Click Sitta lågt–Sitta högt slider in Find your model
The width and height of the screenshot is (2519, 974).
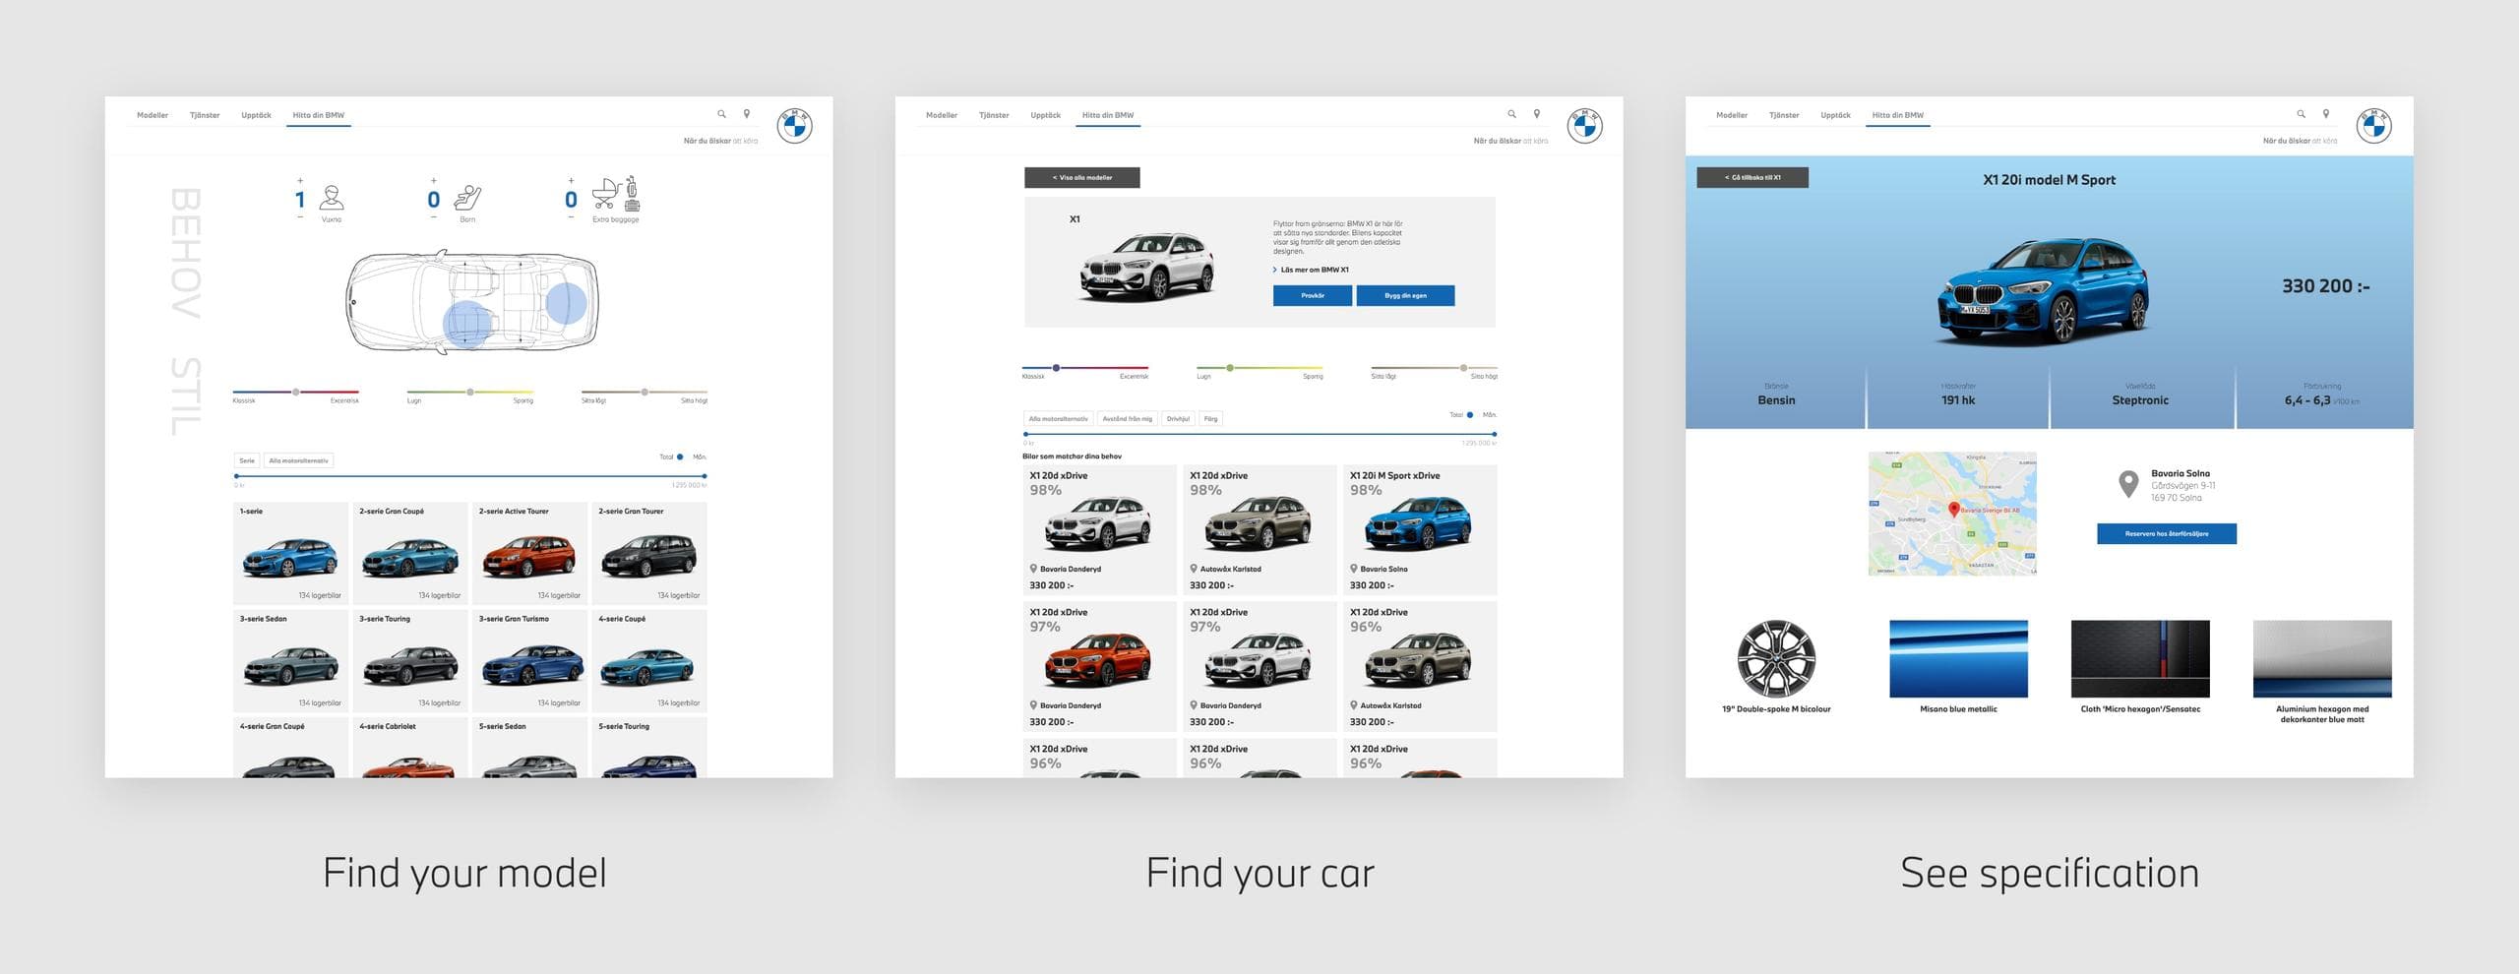(x=645, y=392)
